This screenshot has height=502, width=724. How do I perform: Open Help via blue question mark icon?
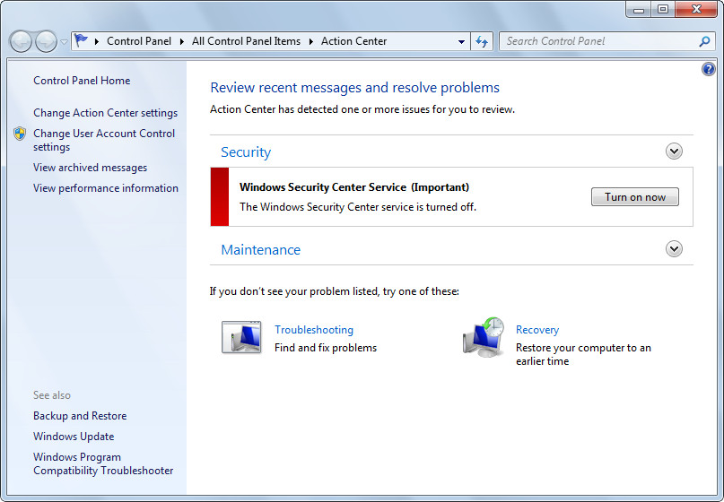tap(709, 69)
